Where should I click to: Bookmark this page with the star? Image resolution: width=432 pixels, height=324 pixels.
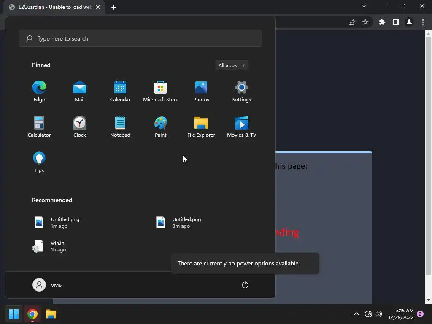click(x=365, y=22)
